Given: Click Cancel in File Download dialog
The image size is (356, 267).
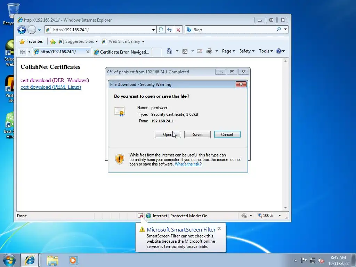Looking at the screenshot, I should 227,135.
